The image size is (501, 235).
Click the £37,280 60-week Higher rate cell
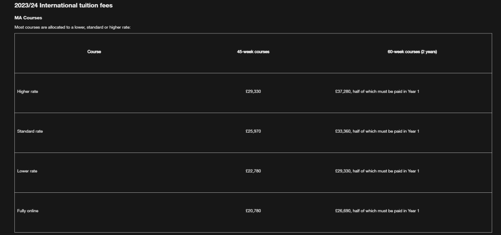pyautogui.click(x=377, y=92)
